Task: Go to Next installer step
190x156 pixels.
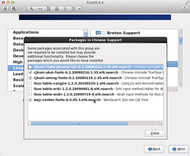Action: coord(178,149)
